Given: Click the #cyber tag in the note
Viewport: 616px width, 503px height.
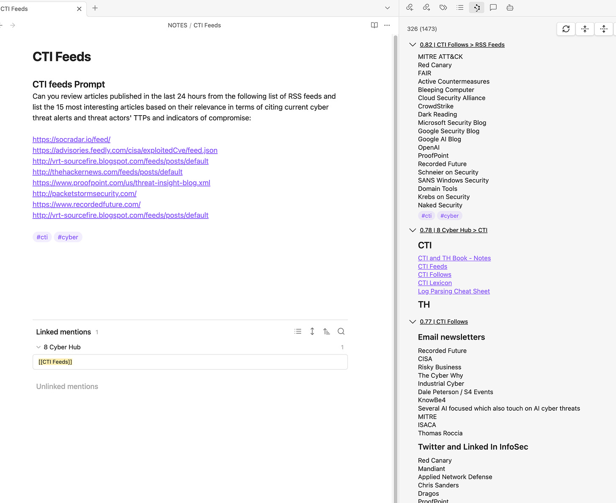Looking at the screenshot, I should click(x=68, y=237).
